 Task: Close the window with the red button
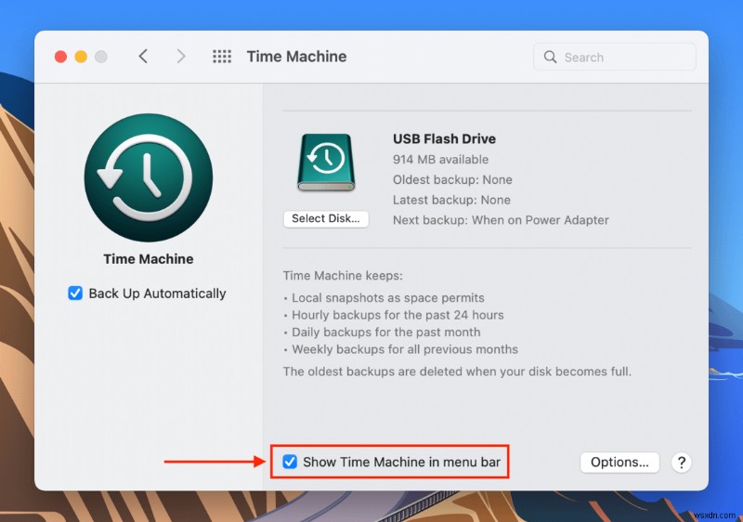[60, 57]
